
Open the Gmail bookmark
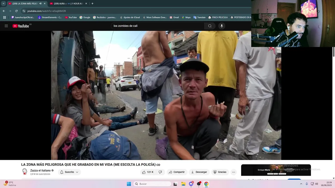tap(174, 17)
